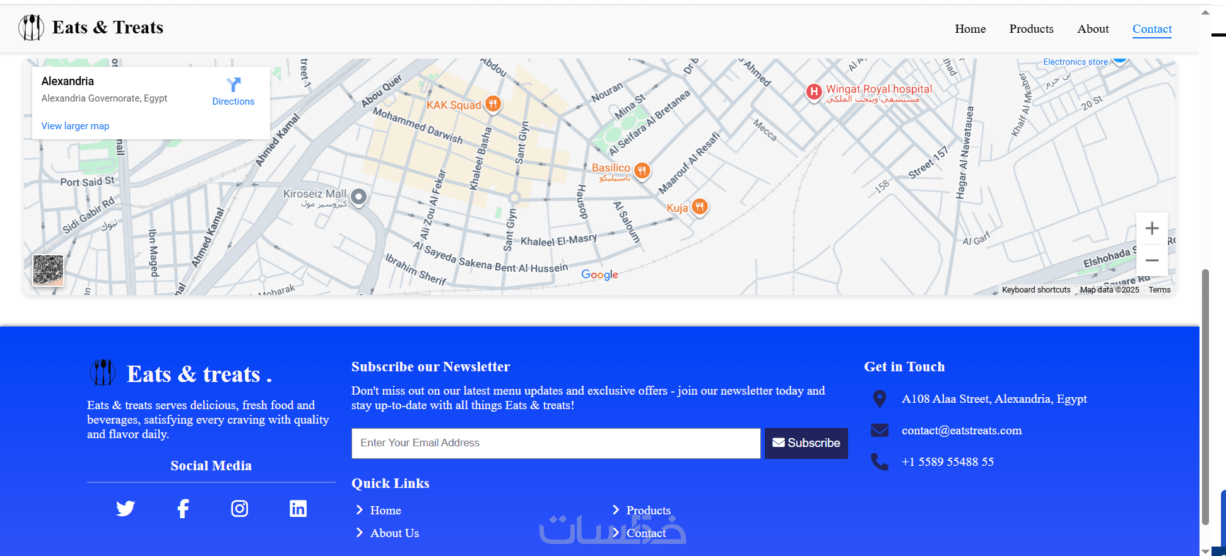1226x556 pixels.
Task: Click the Directions arrow icon on map
Action: click(x=233, y=85)
